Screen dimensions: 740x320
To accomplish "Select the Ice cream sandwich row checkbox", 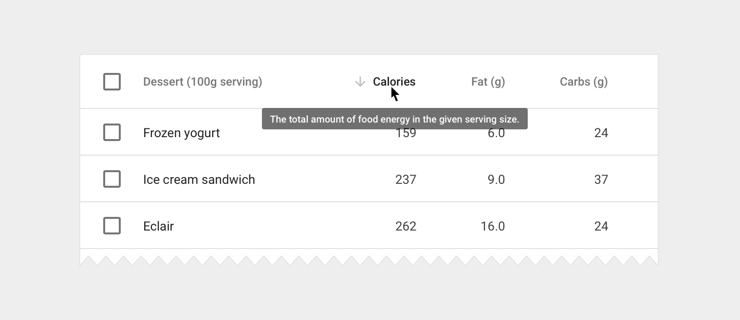I will click(112, 179).
